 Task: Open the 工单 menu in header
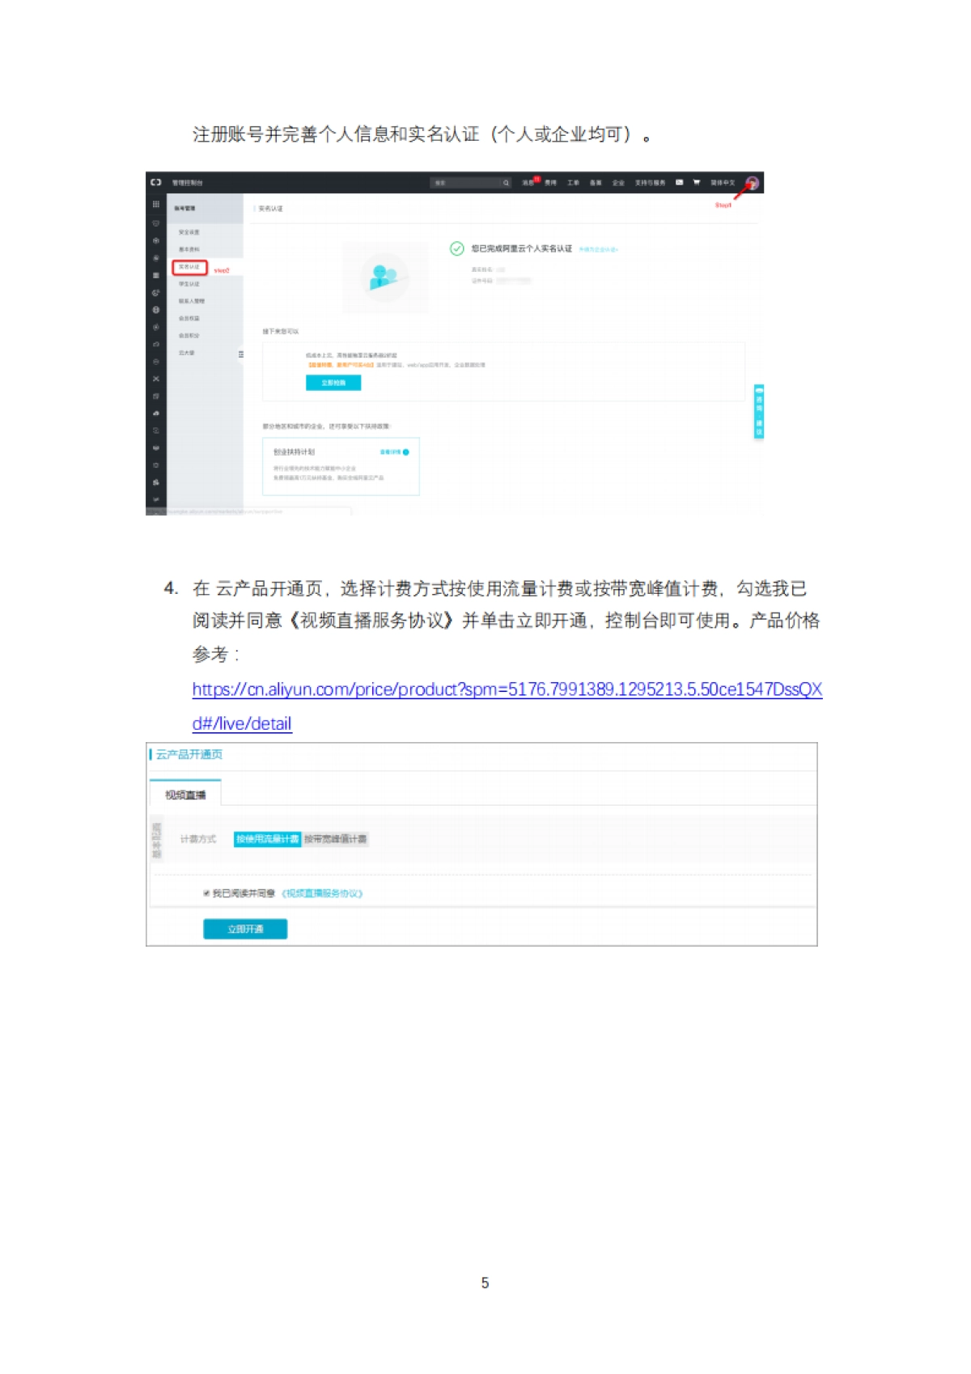[x=574, y=183]
